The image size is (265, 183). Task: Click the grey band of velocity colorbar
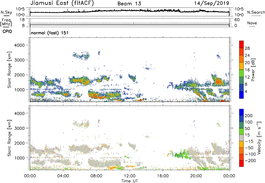tap(241, 138)
